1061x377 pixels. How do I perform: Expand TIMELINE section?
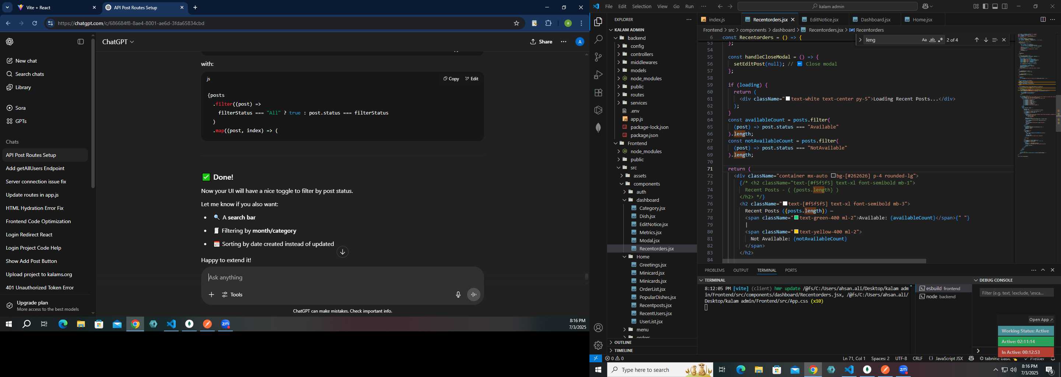(652, 350)
